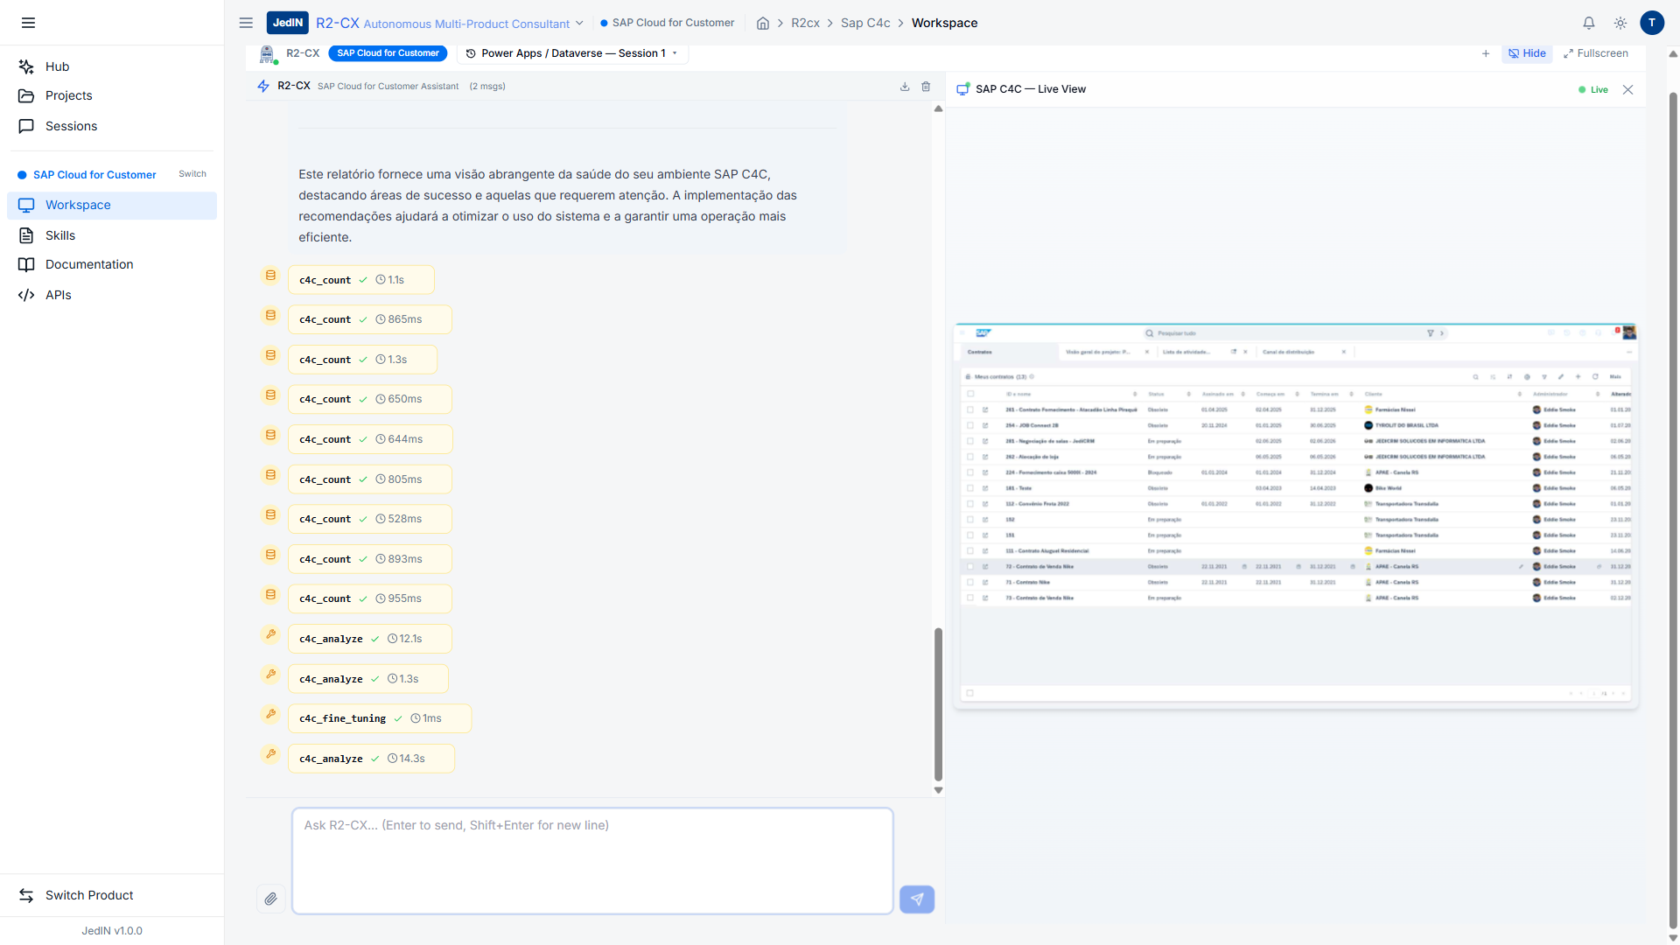Add new session with plus icon
1680x945 pixels.
pos(1486,53)
